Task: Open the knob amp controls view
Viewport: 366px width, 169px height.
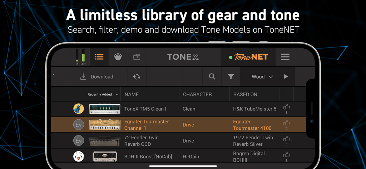Action: click(x=118, y=57)
